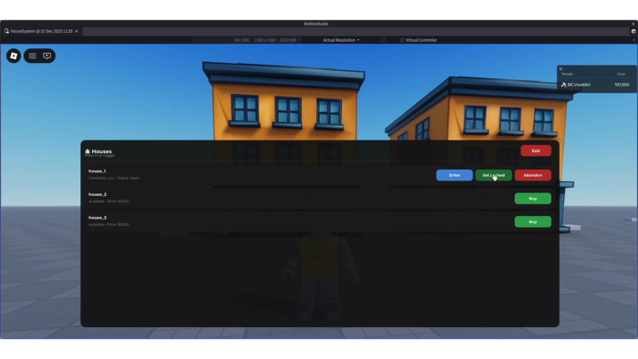The image size is (638, 359).
Task: Buy house_2
Action: click(532, 199)
